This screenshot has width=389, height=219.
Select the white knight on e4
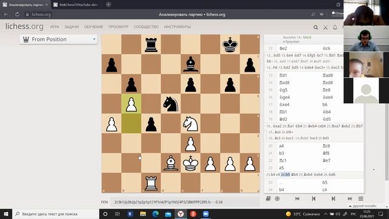190,123
